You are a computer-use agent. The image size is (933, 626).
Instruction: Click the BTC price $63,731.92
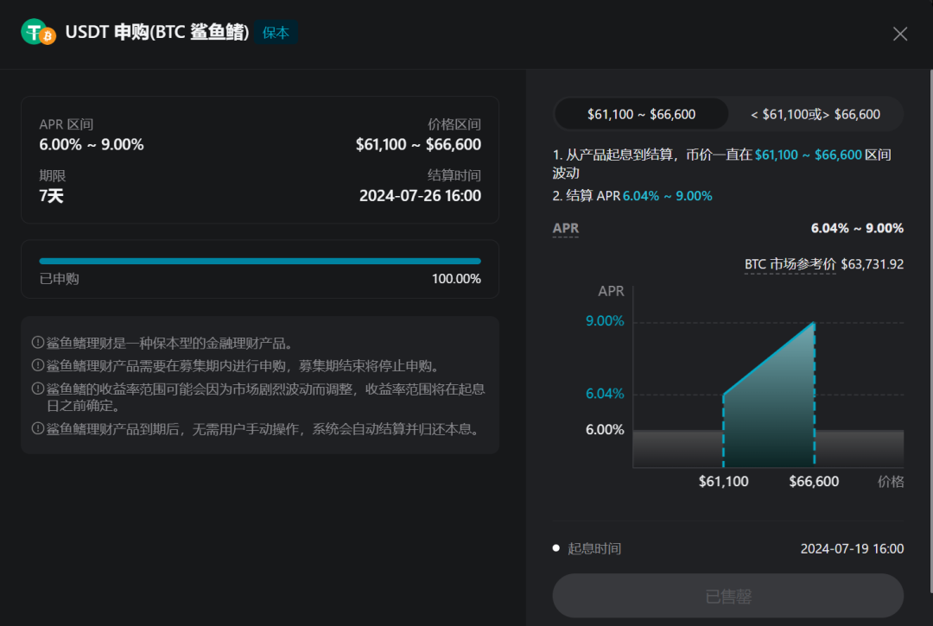(x=872, y=264)
